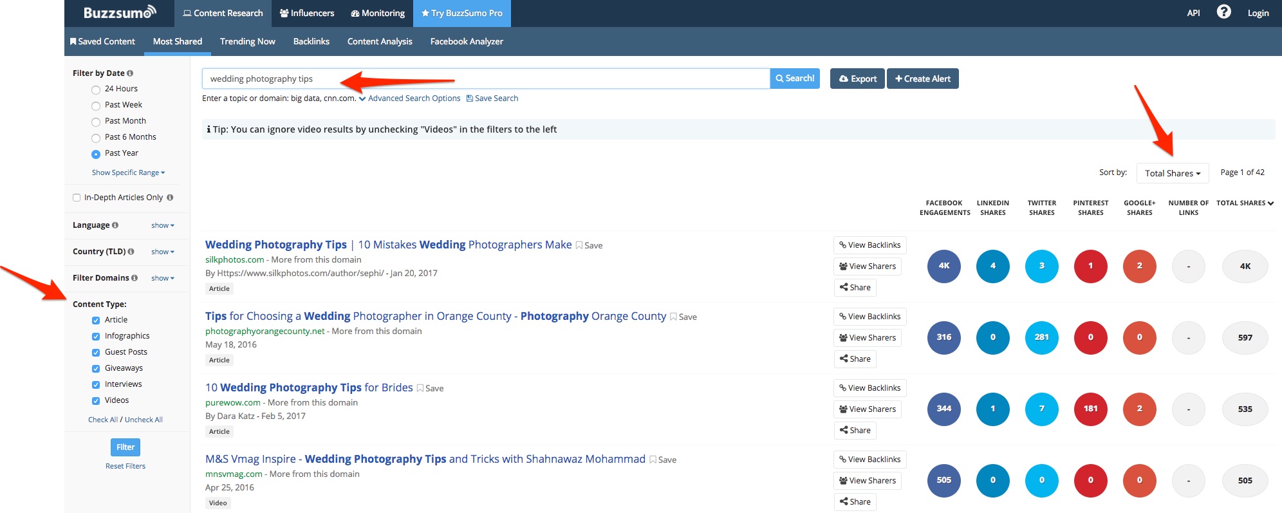
Task: Click the In-Depth Articles info icon
Action: pos(170,198)
